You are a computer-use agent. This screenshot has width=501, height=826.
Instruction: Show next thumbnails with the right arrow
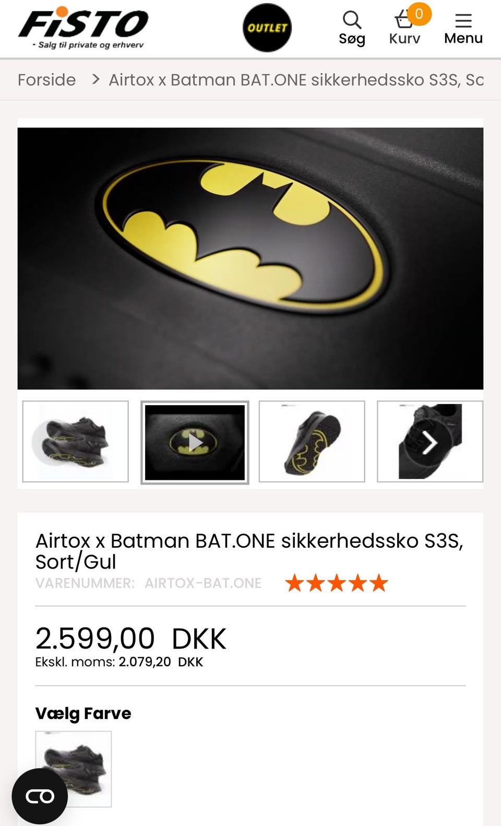(429, 443)
